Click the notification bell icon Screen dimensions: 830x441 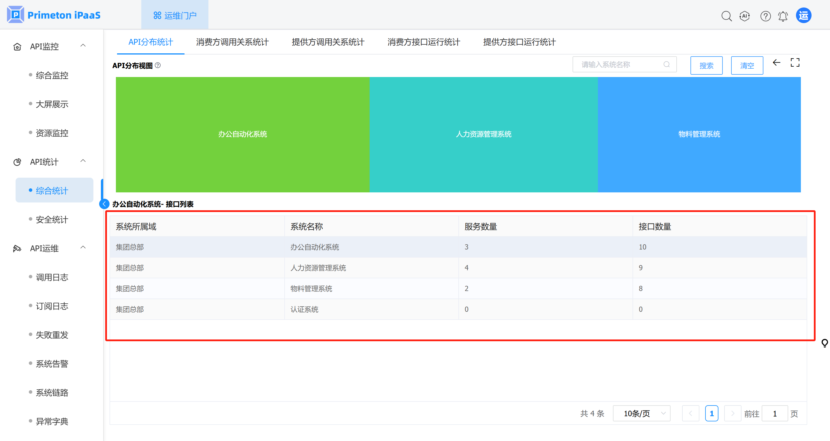click(x=783, y=16)
